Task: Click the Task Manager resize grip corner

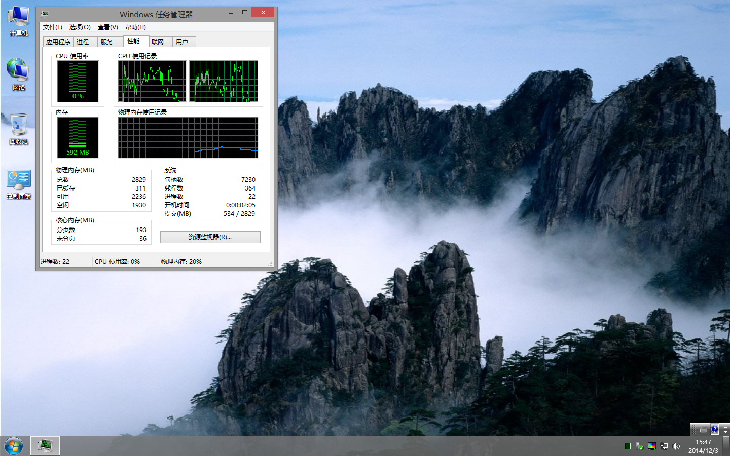Action: 271,264
